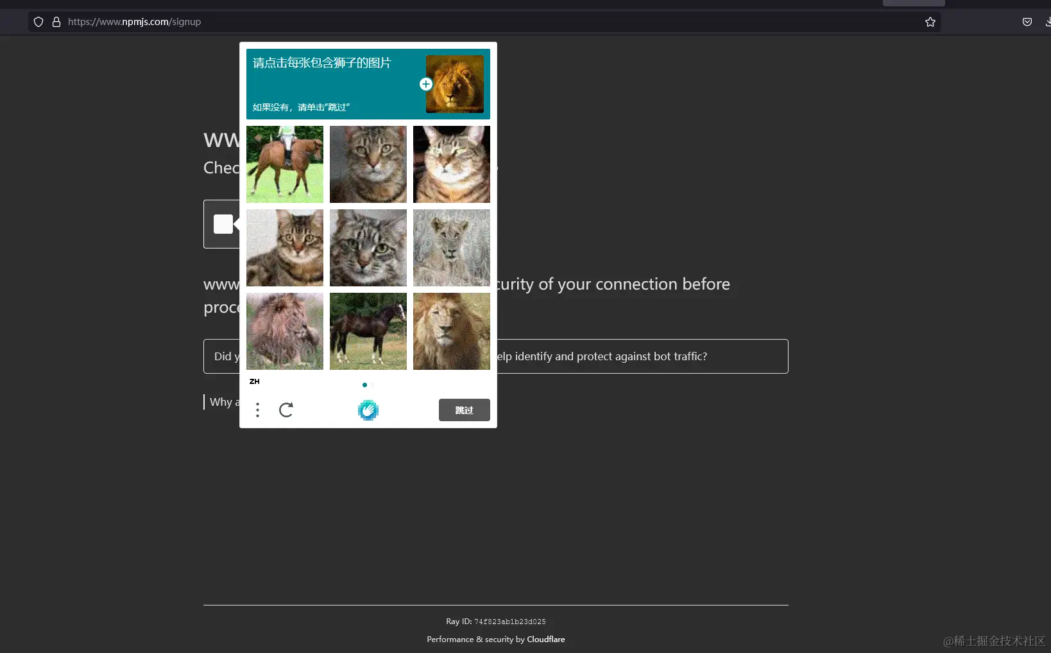Enlarge the lion example image plus icon

pyautogui.click(x=426, y=84)
